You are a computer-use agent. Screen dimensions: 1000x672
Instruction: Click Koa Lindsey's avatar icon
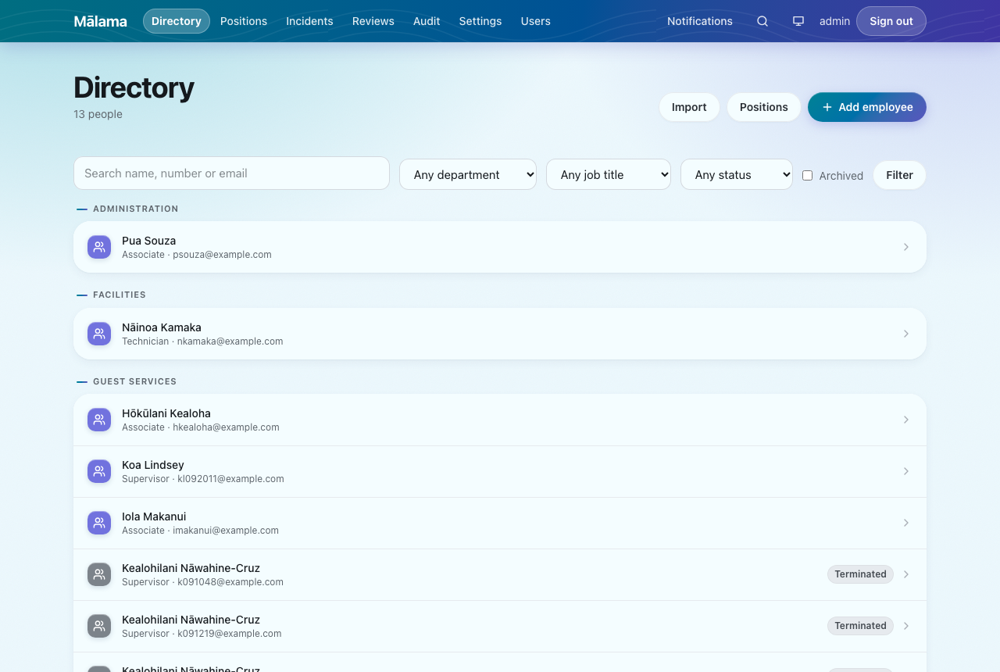(99, 471)
